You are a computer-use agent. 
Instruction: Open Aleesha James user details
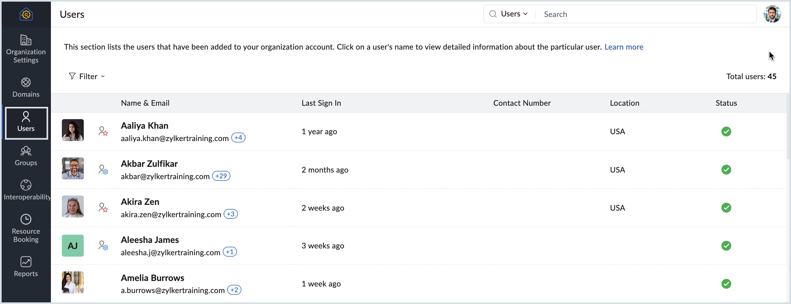(x=149, y=239)
